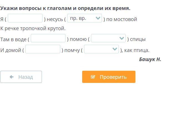The width and height of the screenshot is (194, 134).
Task: Click the checkmark icon in Проверить
Action: [x=93, y=77]
